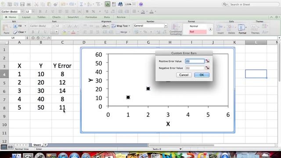Toggle Underline in the ribbon Font group
This screenshot has width=281, height=158.
click(x=45, y=32)
